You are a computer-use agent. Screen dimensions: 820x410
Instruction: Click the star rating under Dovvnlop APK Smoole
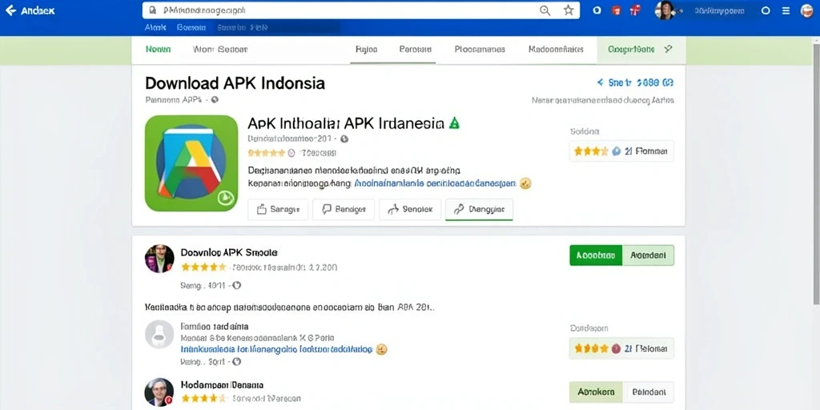(203, 267)
